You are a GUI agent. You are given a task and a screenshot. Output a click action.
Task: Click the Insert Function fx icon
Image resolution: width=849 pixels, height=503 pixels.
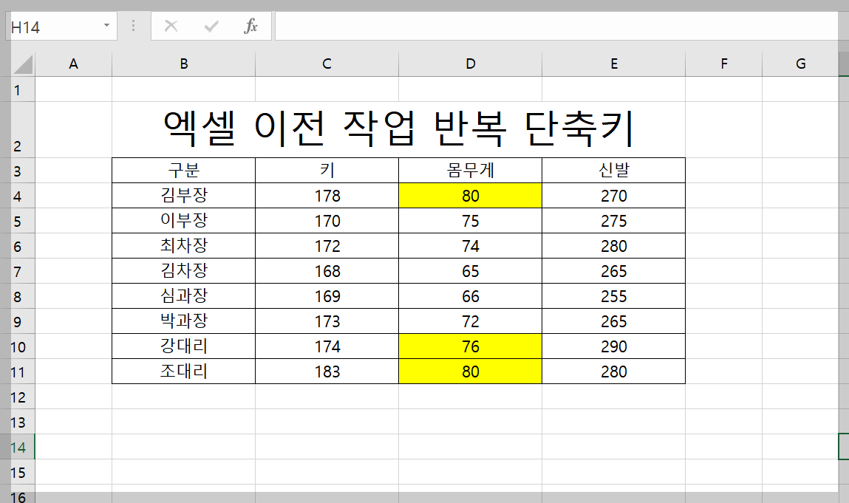(x=250, y=25)
